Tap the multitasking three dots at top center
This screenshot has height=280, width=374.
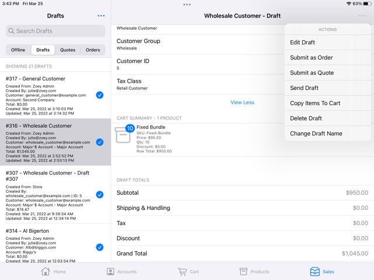coord(187,5)
